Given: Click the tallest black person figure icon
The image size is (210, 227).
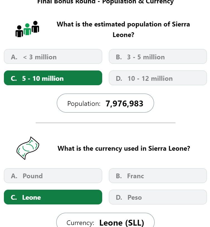Looking at the screenshot, I should 35,27.
